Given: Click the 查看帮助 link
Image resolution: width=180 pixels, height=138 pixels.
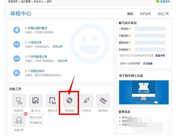Looking at the screenshot, I should click(x=165, y=1).
